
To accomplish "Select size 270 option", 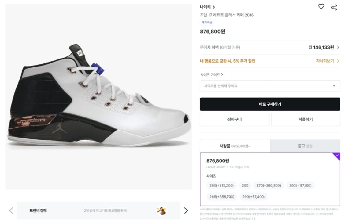I will [268, 185].
